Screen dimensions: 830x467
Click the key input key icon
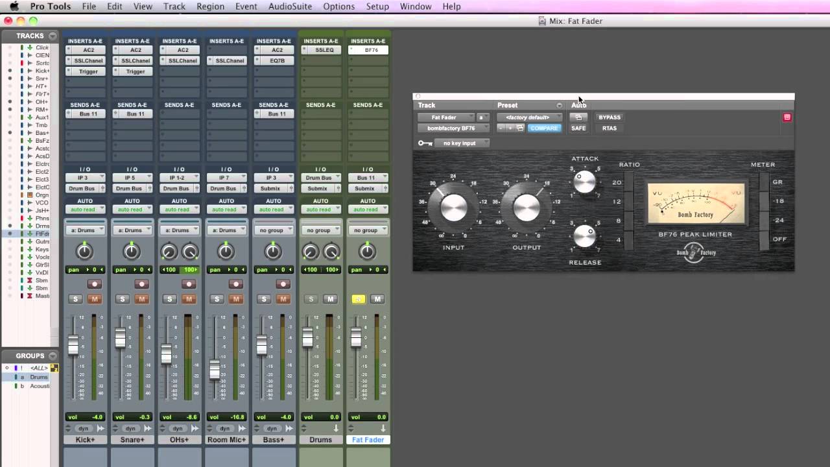pos(425,143)
